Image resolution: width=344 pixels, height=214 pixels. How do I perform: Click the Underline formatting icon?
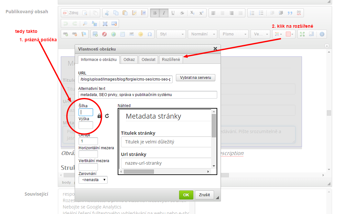(173, 13)
